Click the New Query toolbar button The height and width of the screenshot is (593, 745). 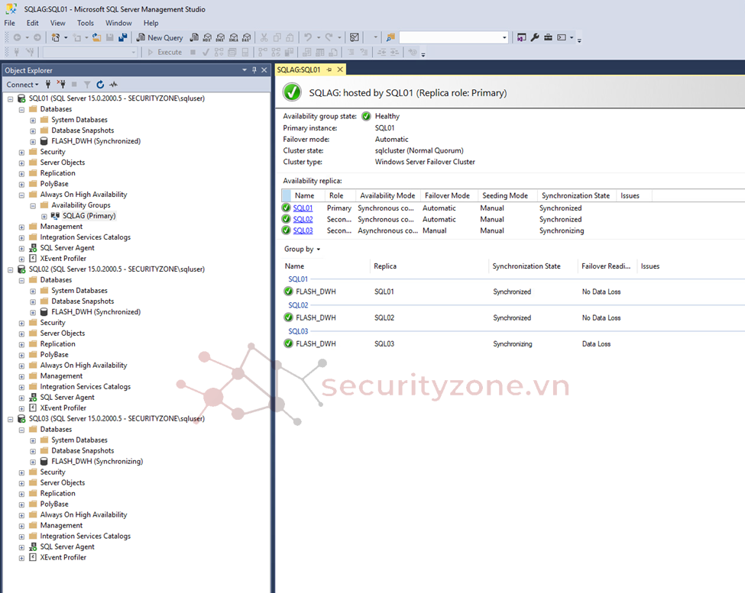click(160, 37)
